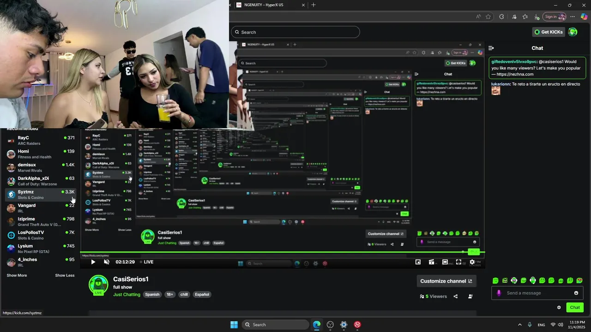This screenshot has width=591, height=332.
Task: Expand sidebar with Show More
Action: point(17,275)
